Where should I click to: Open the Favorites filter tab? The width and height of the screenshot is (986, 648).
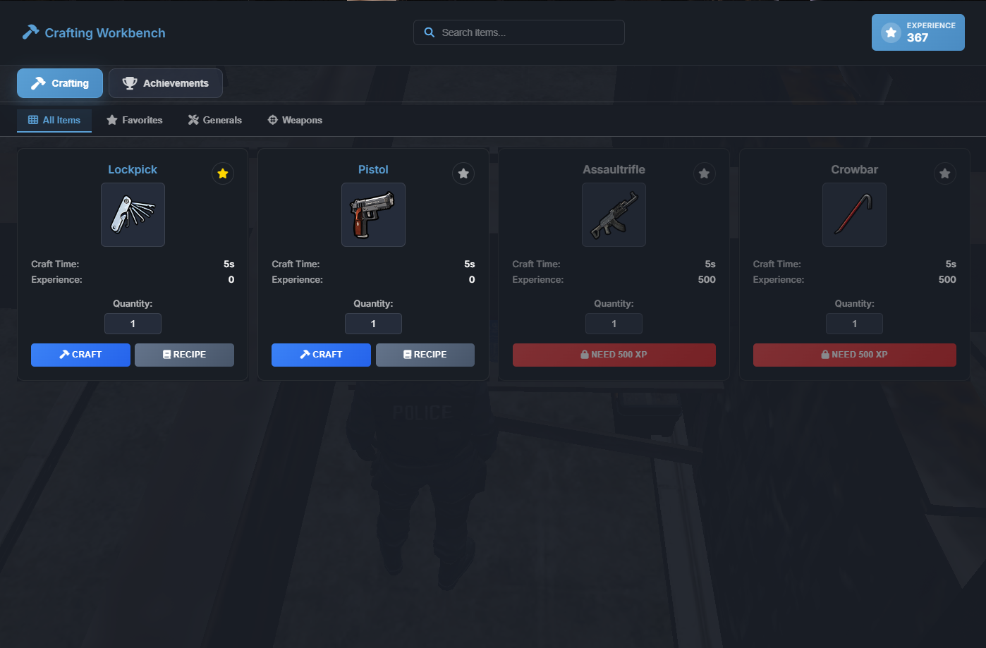(134, 120)
